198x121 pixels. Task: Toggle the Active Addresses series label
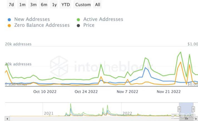[103, 19]
